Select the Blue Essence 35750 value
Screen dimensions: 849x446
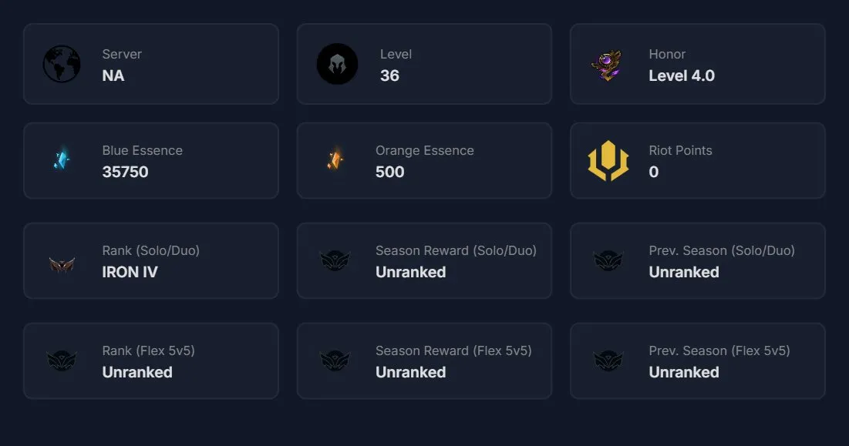coord(125,172)
